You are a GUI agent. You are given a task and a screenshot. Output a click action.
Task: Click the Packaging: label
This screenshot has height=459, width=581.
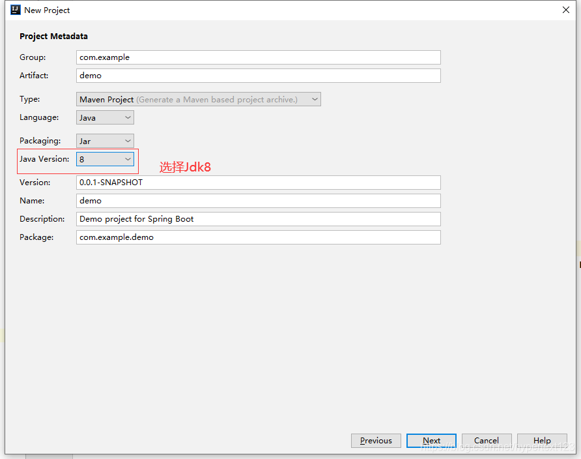[40, 141]
